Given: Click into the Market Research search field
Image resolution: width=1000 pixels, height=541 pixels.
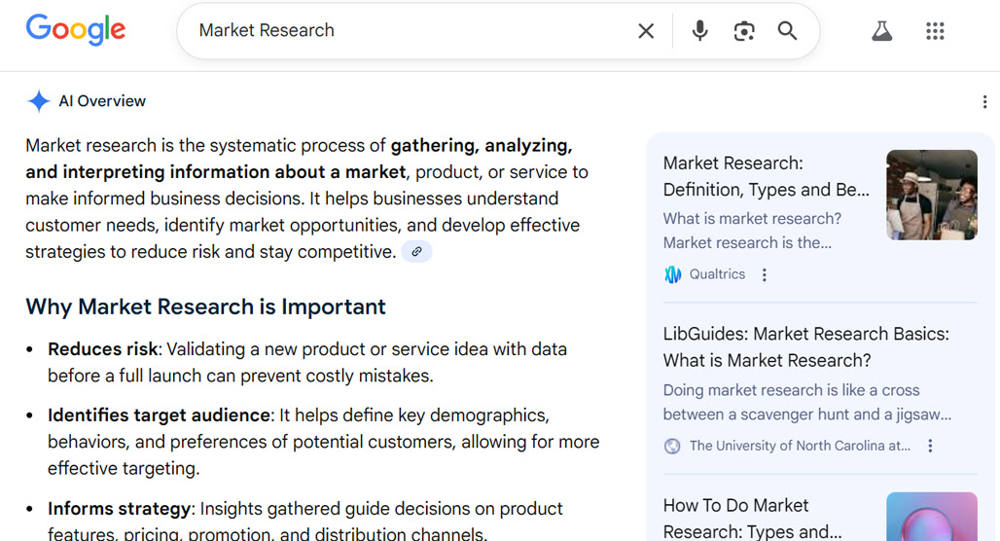Looking at the screenshot, I should coord(409,30).
